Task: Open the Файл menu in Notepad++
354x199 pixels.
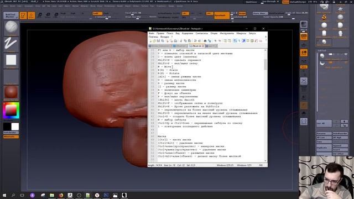Action: click(152, 33)
